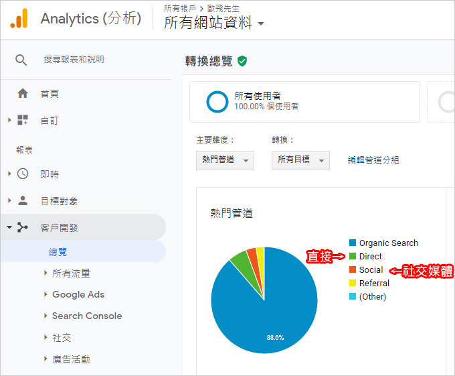This screenshot has height=376, width=455.
Task: Click the (Other) cyan legend swatch
Action: coord(353,296)
